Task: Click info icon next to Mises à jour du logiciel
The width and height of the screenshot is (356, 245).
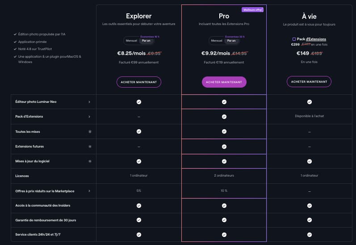Action: coord(90,161)
